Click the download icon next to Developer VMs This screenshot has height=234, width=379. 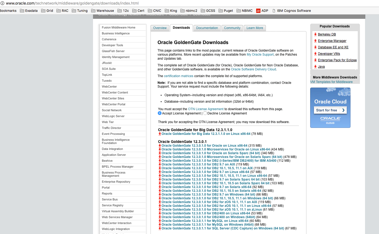(x=315, y=53)
